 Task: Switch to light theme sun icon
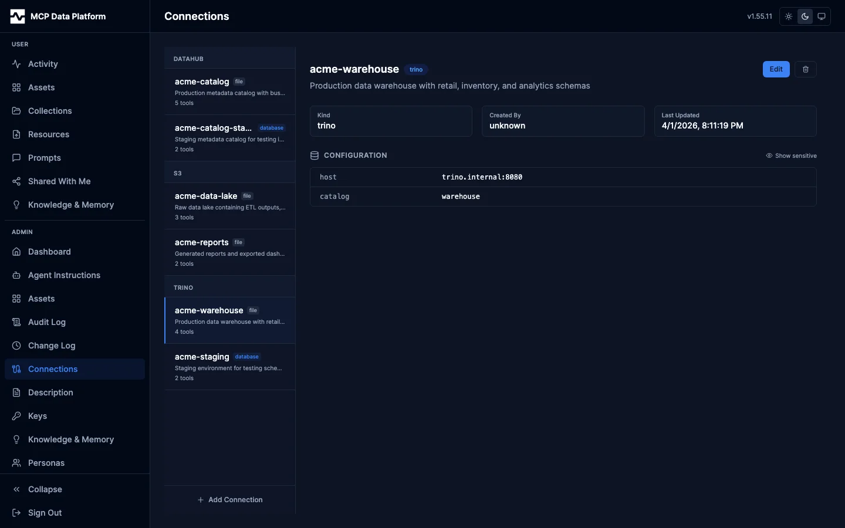(x=789, y=16)
